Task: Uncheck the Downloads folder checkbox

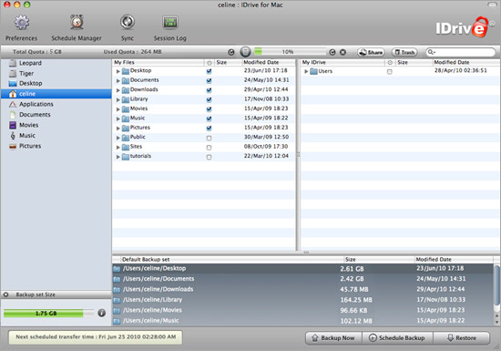Action: (209, 90)
